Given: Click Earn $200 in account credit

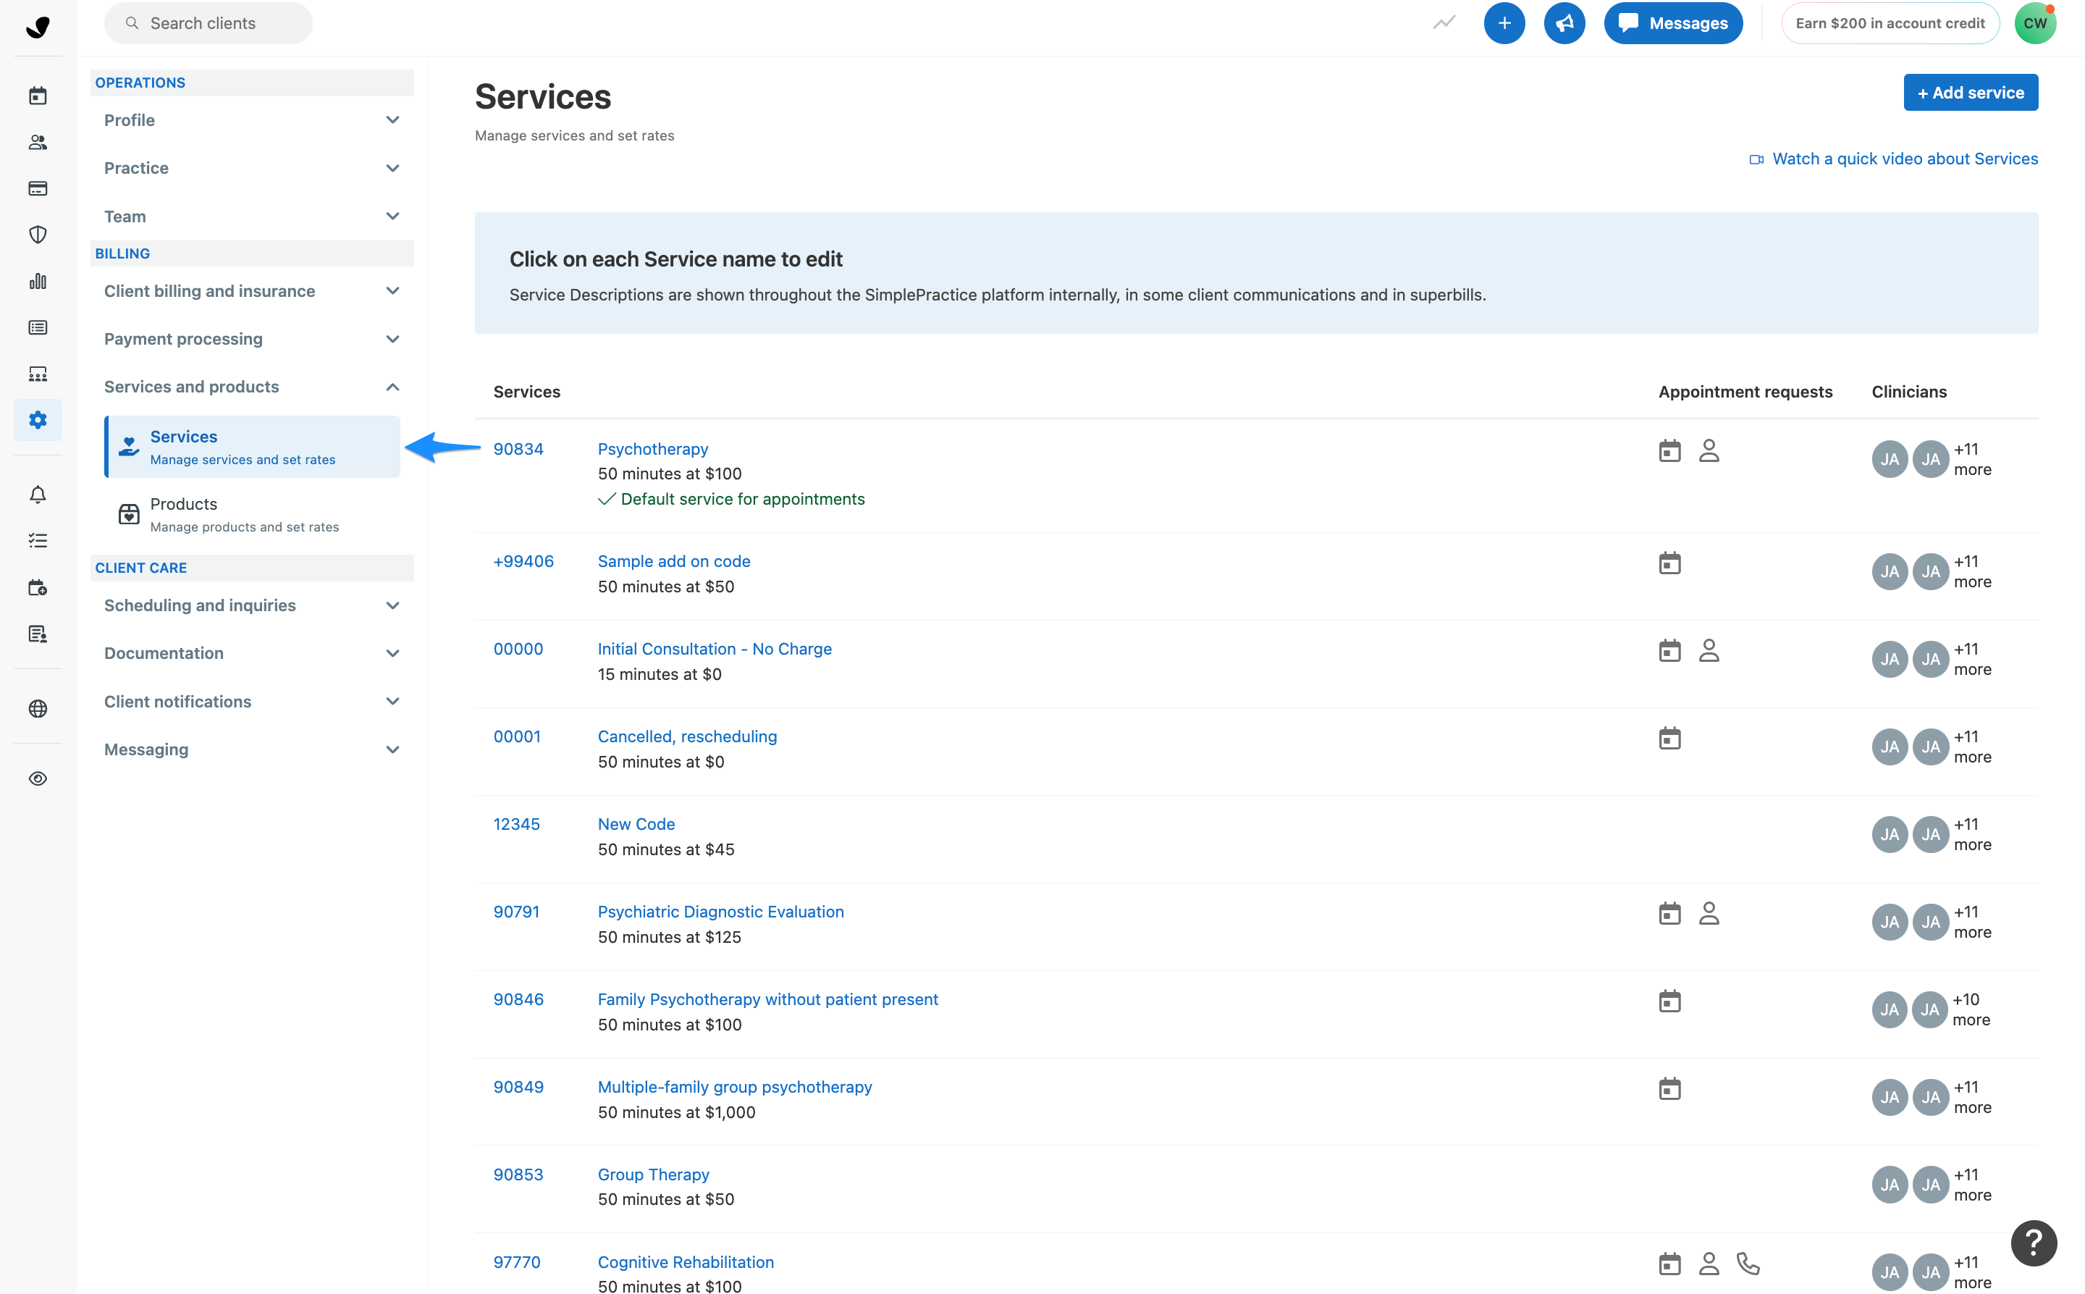Looking at the screenshot, I should pos(1890,23).
